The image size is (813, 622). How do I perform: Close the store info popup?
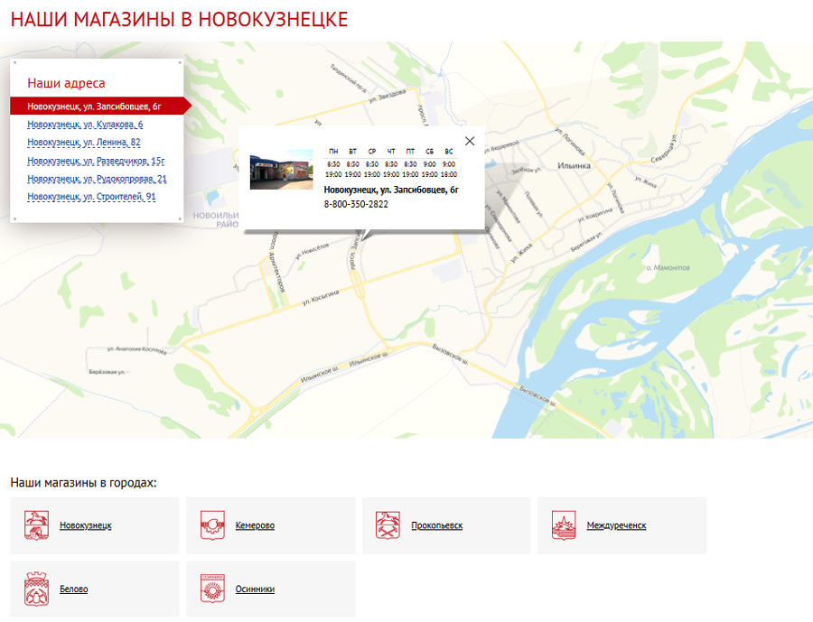469,141
